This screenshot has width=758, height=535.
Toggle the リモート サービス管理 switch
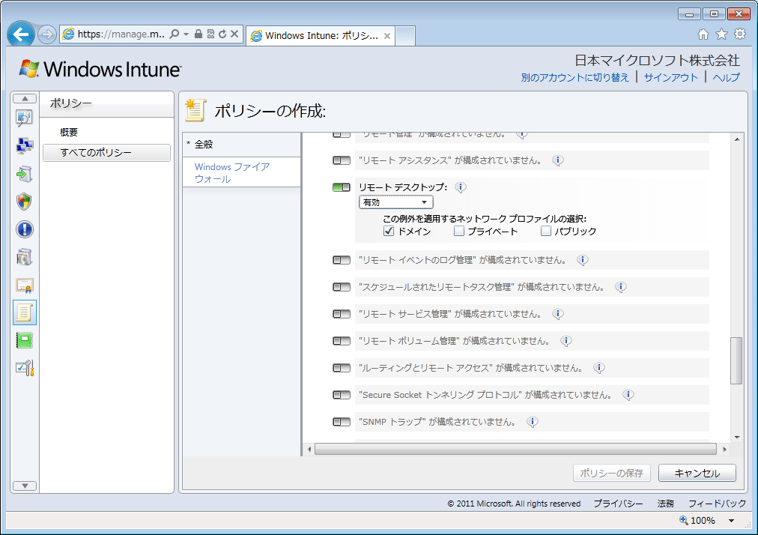coord(342,314)
